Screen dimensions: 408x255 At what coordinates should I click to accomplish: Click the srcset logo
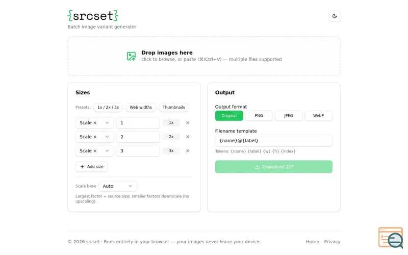[x=93, y=16]
